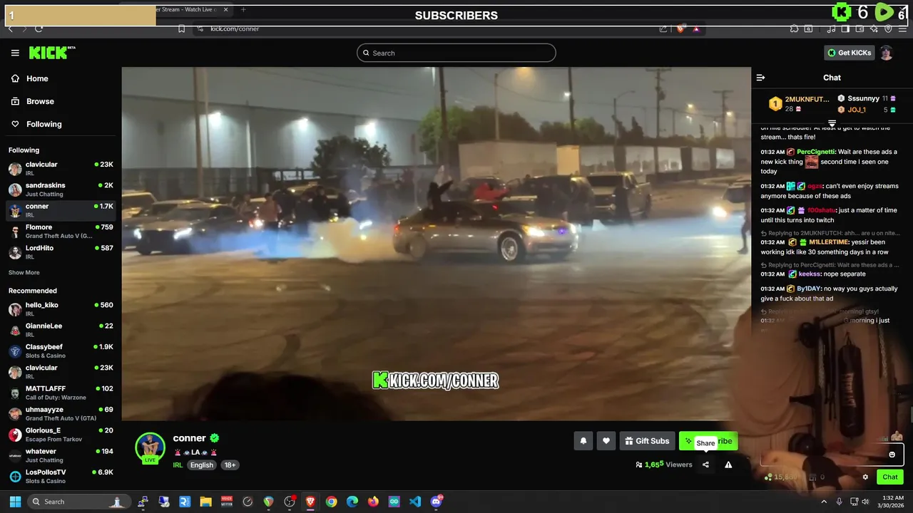Click the share stream icon
Image resolution: width=913 pixels, height=513 pixels.
click(705, 465)
